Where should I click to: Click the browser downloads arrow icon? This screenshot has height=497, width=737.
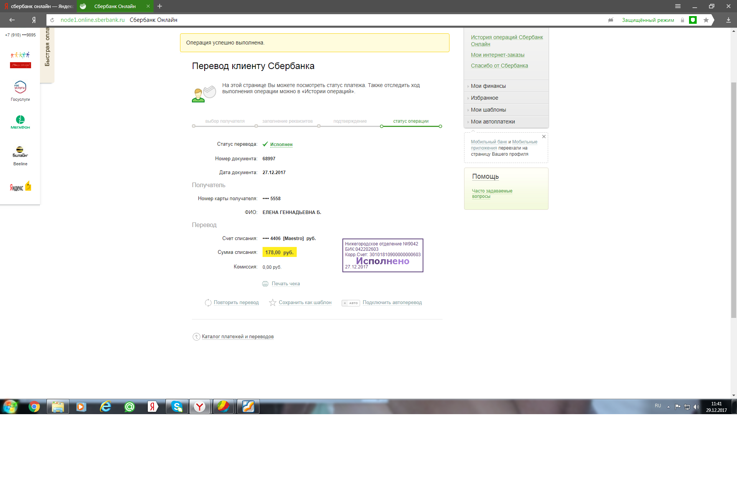point(728,20)
